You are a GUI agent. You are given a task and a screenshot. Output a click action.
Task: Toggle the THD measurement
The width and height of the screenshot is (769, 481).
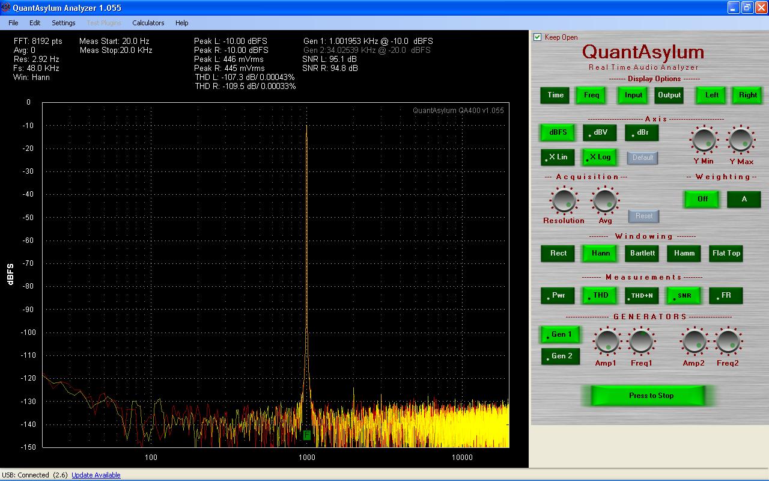600,295
